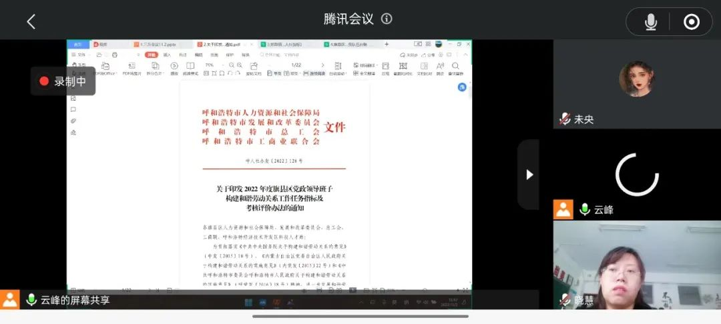Tap the record circle beside the microphone
This screenshot has width=721, height=324.
pyautogui.click(x=692, y=22)
